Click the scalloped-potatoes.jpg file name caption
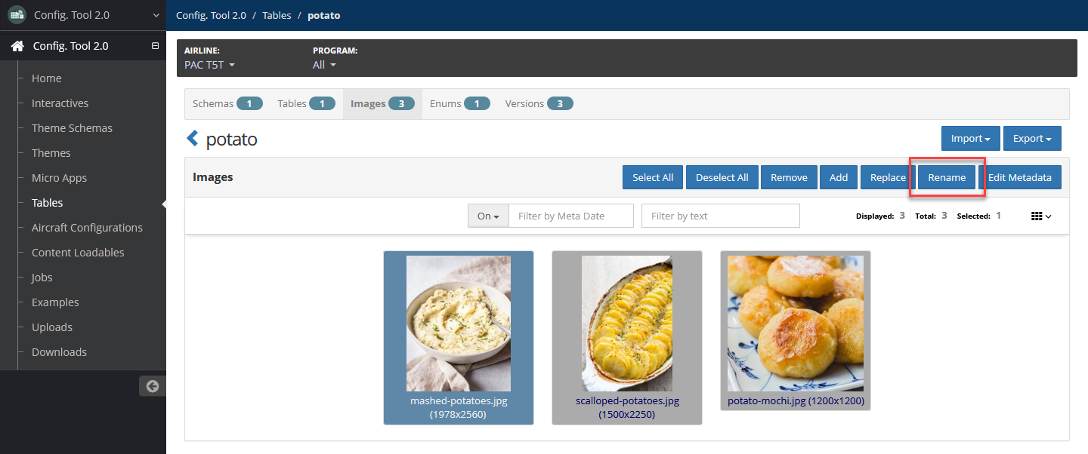 click(x=627, y=401)
